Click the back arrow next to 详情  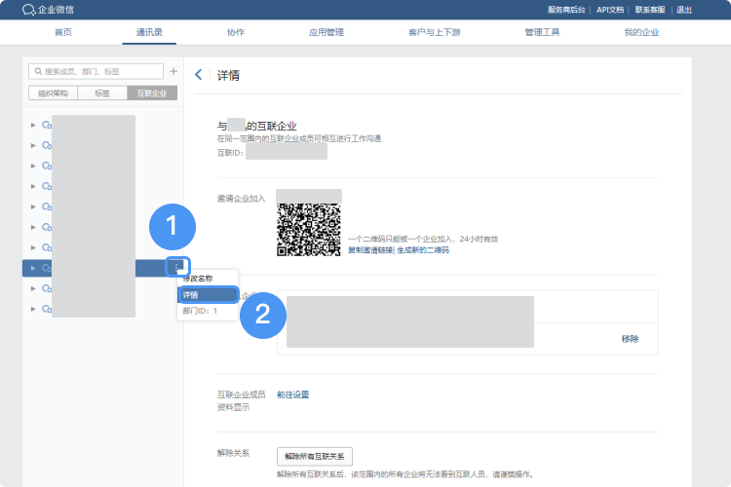199,75
